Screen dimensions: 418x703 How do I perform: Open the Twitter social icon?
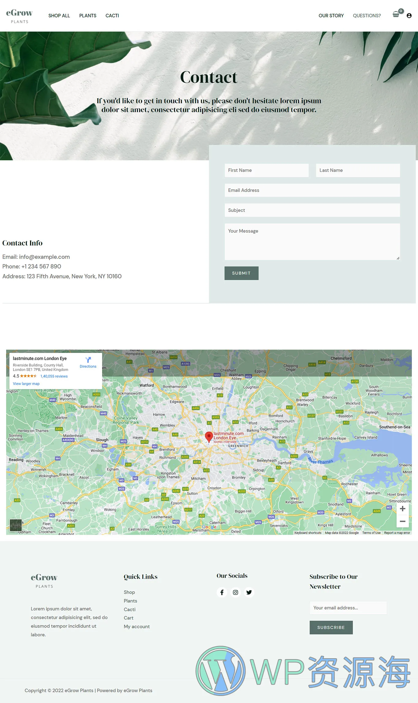pyautogui.click(x=249, y=592)
